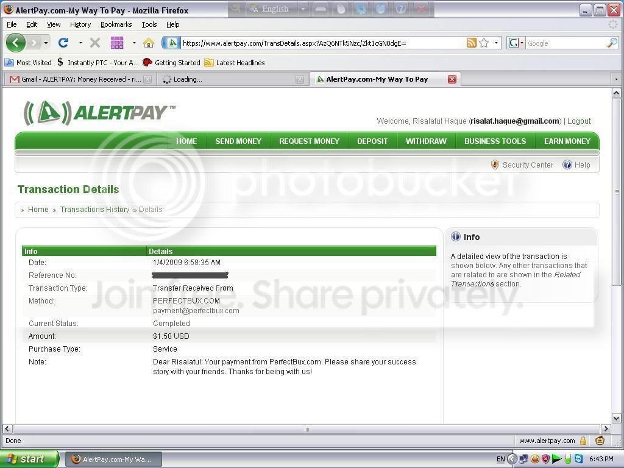
Task: Open the dropdown arrow next to Reload
Action: click(x=80, y=43)
